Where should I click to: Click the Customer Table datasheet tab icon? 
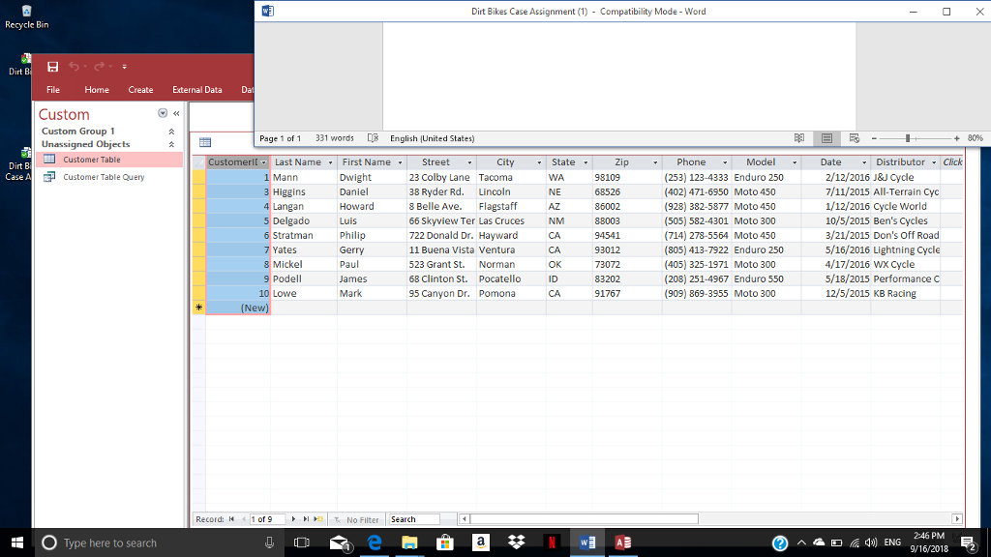(x=205, y=142)
